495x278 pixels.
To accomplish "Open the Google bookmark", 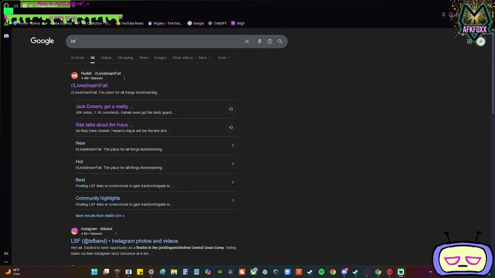I will click(x=196, y=23).
